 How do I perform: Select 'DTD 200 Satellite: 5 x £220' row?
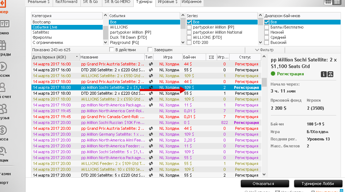click(x=146, y=175)
